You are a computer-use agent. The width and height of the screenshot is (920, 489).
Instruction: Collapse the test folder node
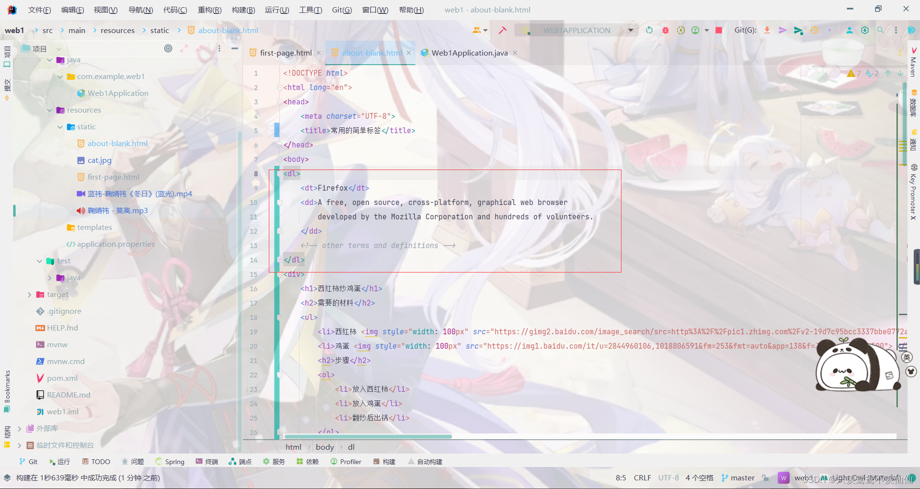tap(39, 261)
